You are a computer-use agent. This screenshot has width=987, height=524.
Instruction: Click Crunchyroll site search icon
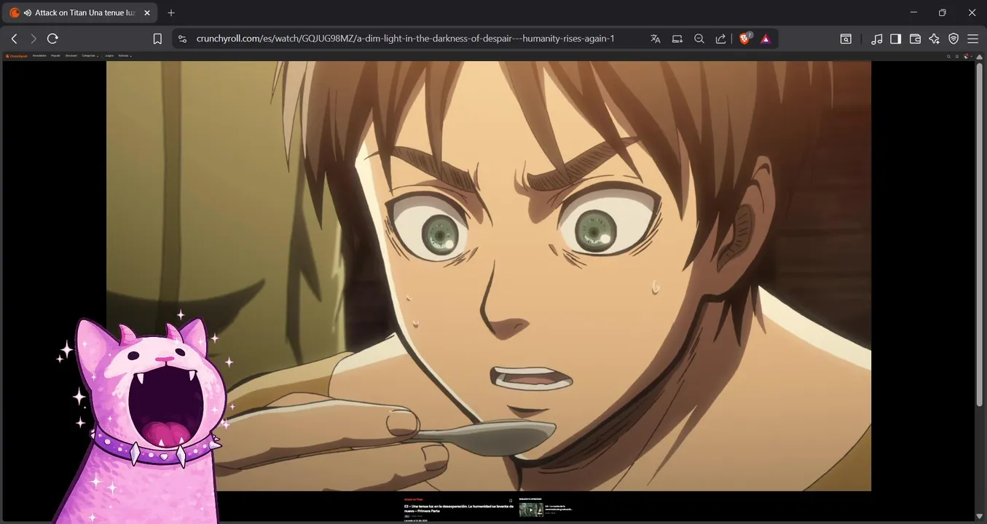948,56
